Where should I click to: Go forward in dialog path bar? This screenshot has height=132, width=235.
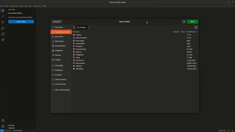pyautogui.click(x=89, y=27)
